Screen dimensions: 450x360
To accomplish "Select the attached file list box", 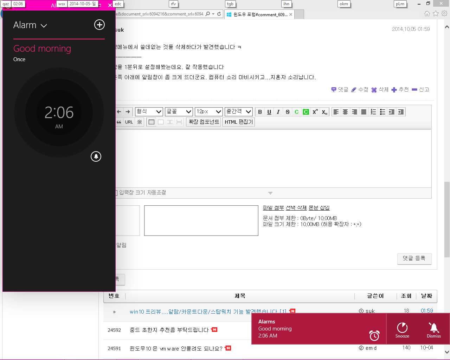I will 201,220.
